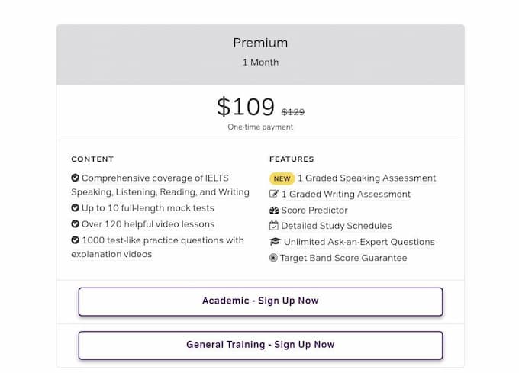
Task: Click the gauge icon next to Score Predictor
Action: tap(274, 210)
